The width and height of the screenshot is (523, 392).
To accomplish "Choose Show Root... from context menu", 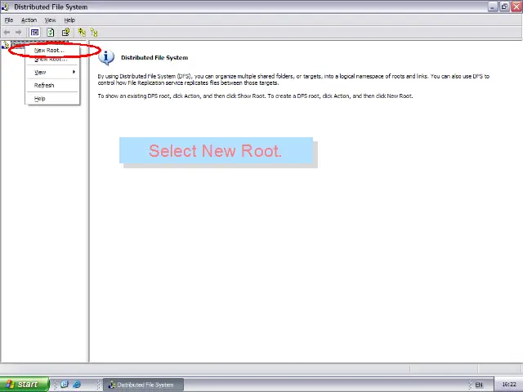I will pos(52,59).
